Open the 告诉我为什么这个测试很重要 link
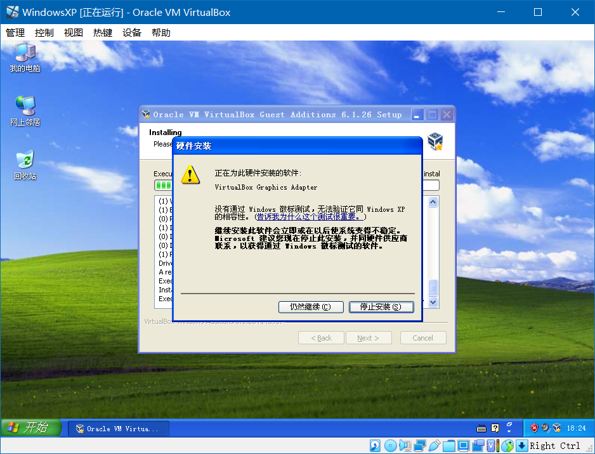Image resolution: width=595 pixels, height=454 pixels. 309,217
